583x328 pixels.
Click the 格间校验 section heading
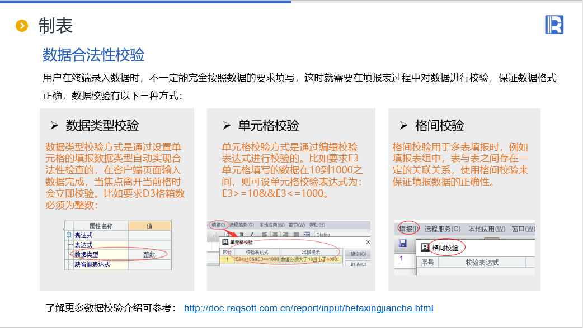439,126
